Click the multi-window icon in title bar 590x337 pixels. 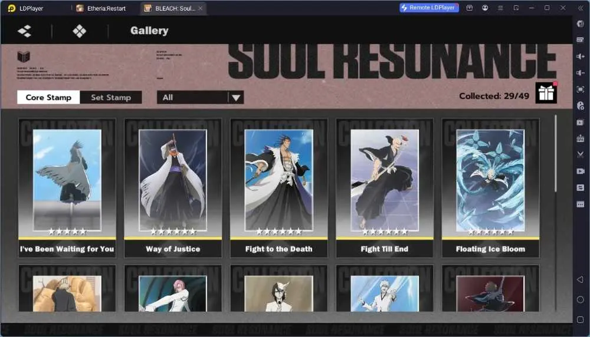tap(516, 8)
